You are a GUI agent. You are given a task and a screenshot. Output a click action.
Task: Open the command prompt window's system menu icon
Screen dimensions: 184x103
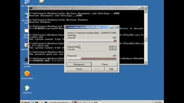30,8
